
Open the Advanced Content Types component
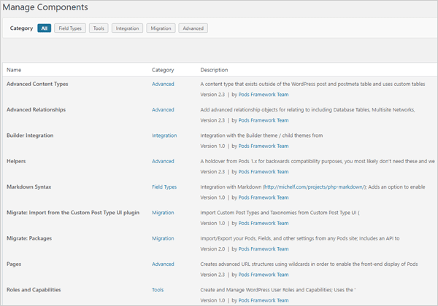(x=37, y=85)
